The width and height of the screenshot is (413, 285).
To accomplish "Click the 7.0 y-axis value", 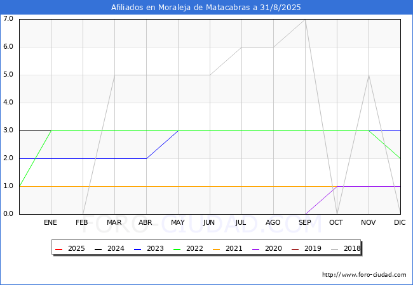I will (8, 18).
